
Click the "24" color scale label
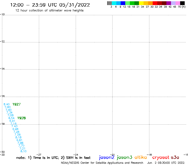(x=143, y=7)
